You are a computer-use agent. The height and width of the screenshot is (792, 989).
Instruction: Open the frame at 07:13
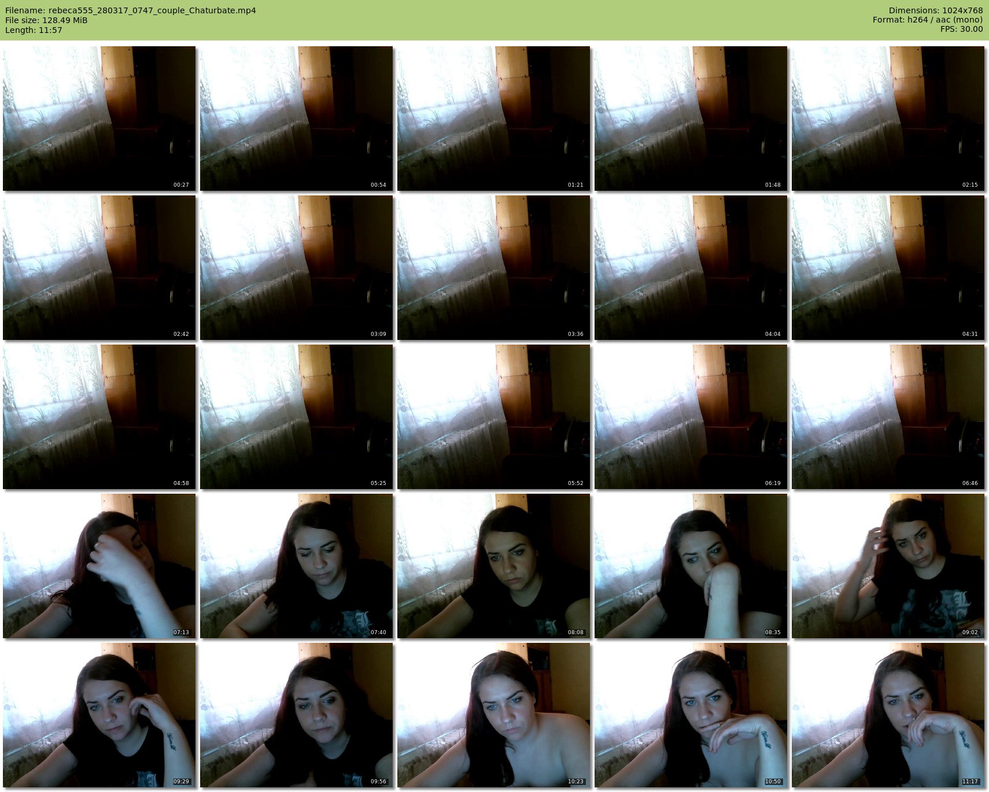coord(99,566)
